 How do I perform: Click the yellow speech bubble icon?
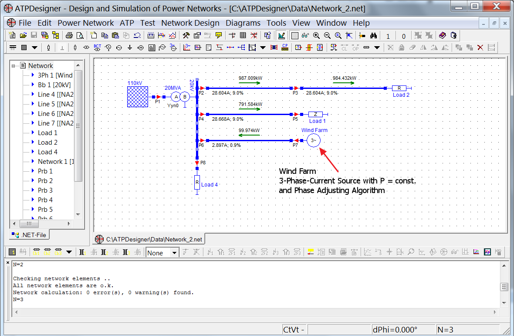tap(219, 36)
